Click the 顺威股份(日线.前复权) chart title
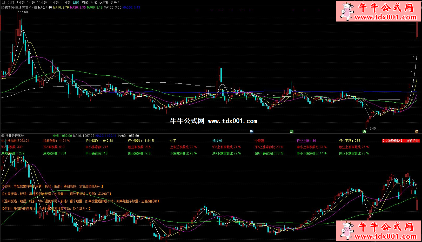422x242 pixels. [x=17, y=8]
